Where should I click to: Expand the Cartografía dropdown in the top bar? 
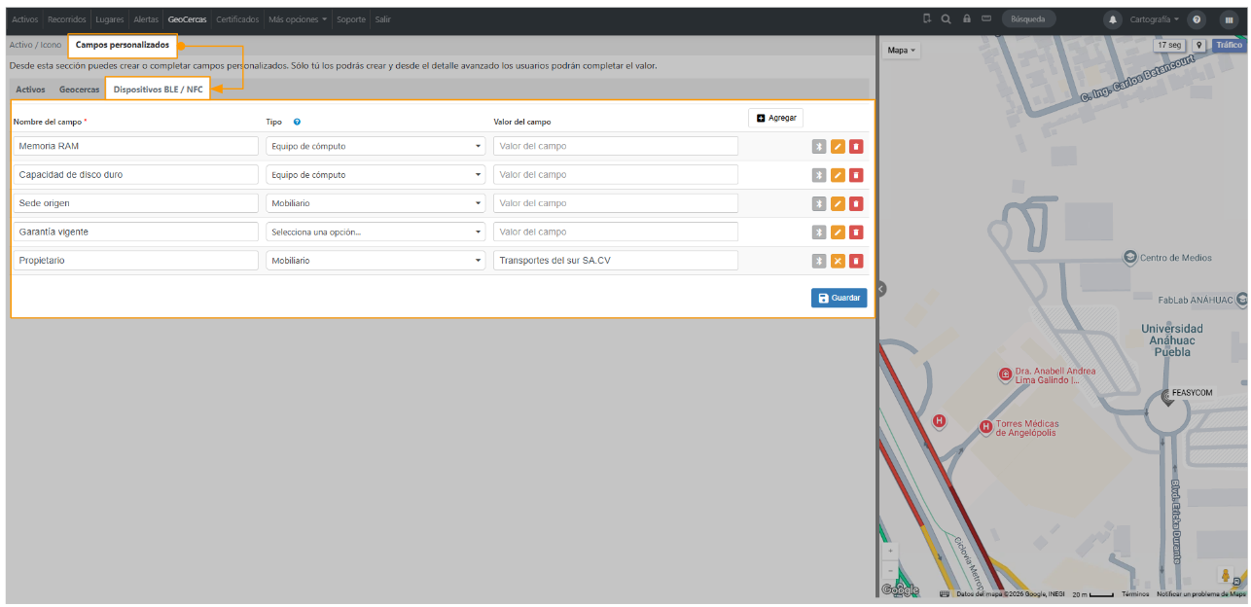1155,18
